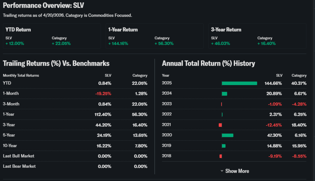Select the 1-Year Return summary card

(154, 36)
